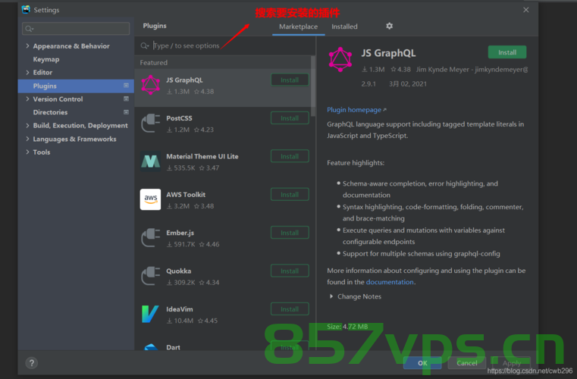Click the Quokka plugin icon
The image size is (577, 379).
tap(151, 276)
